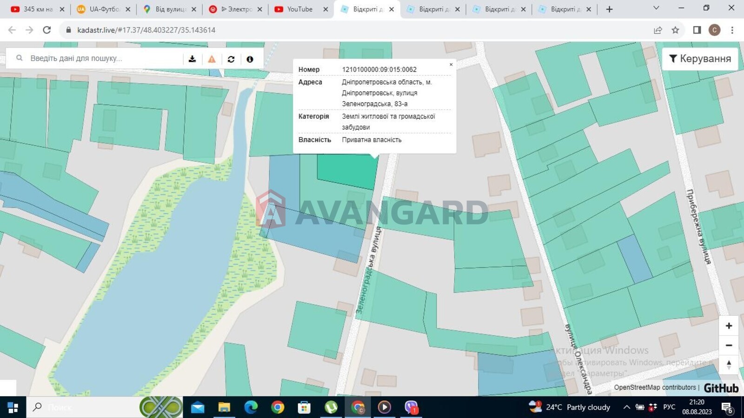This screenshot has height=418, width=744.
Task: Reset map bearing with compass button
Action: point(729,365)
